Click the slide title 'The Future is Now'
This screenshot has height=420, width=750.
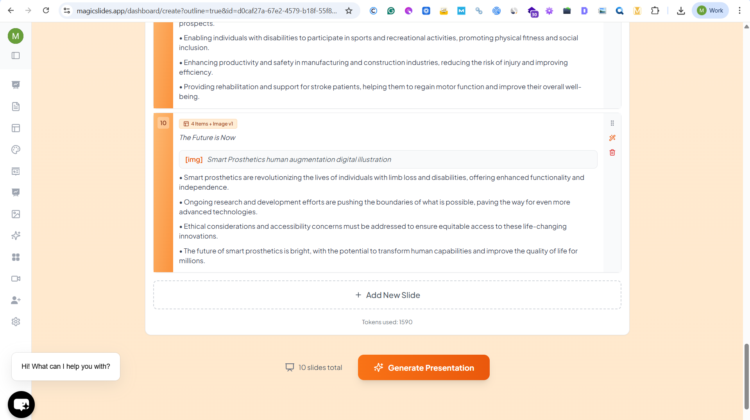tap(207, 138)
